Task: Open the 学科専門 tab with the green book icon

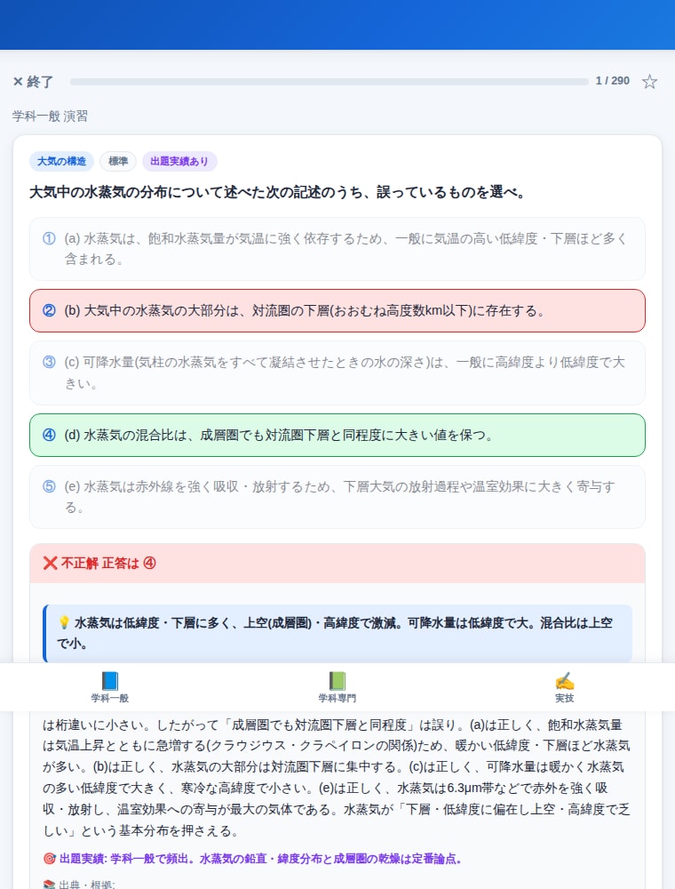Action: (337, 686)
